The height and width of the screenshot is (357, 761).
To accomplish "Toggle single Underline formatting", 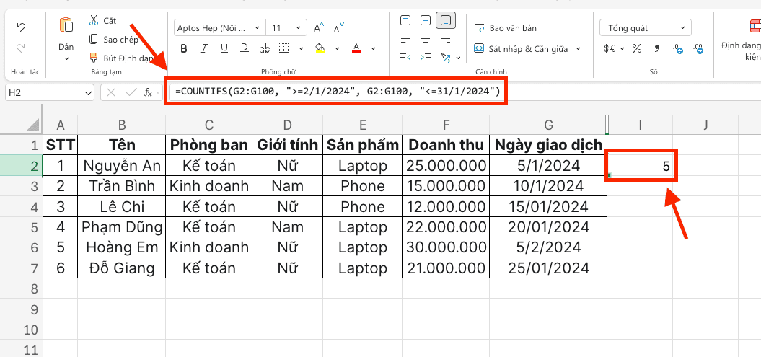I will [224, 48].
